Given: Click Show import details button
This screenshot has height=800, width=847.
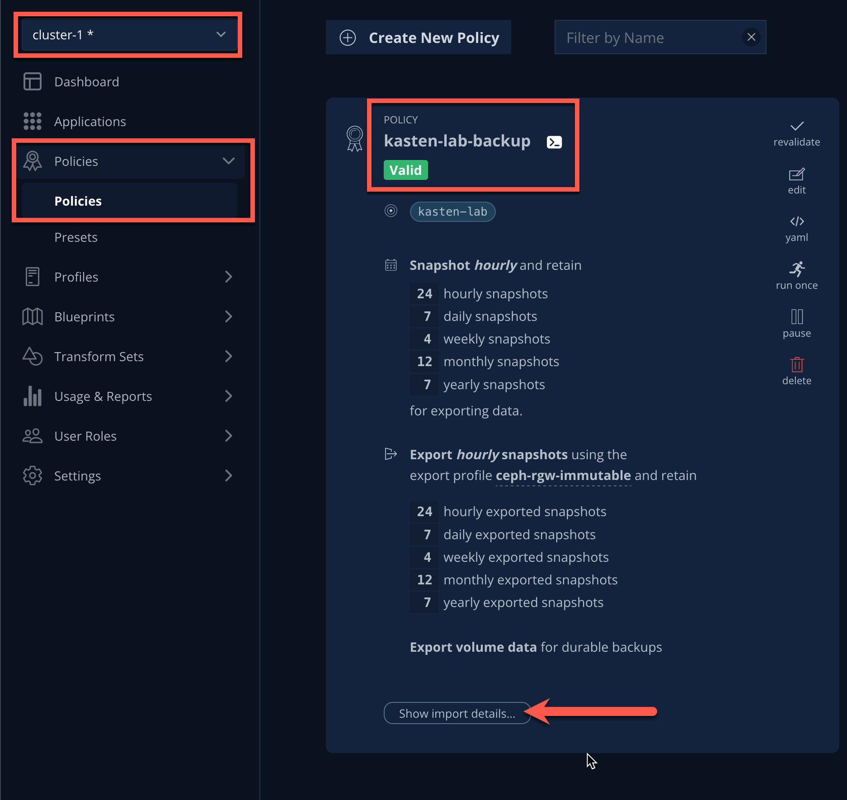Looking at the screenshot, I should (457, 713).
